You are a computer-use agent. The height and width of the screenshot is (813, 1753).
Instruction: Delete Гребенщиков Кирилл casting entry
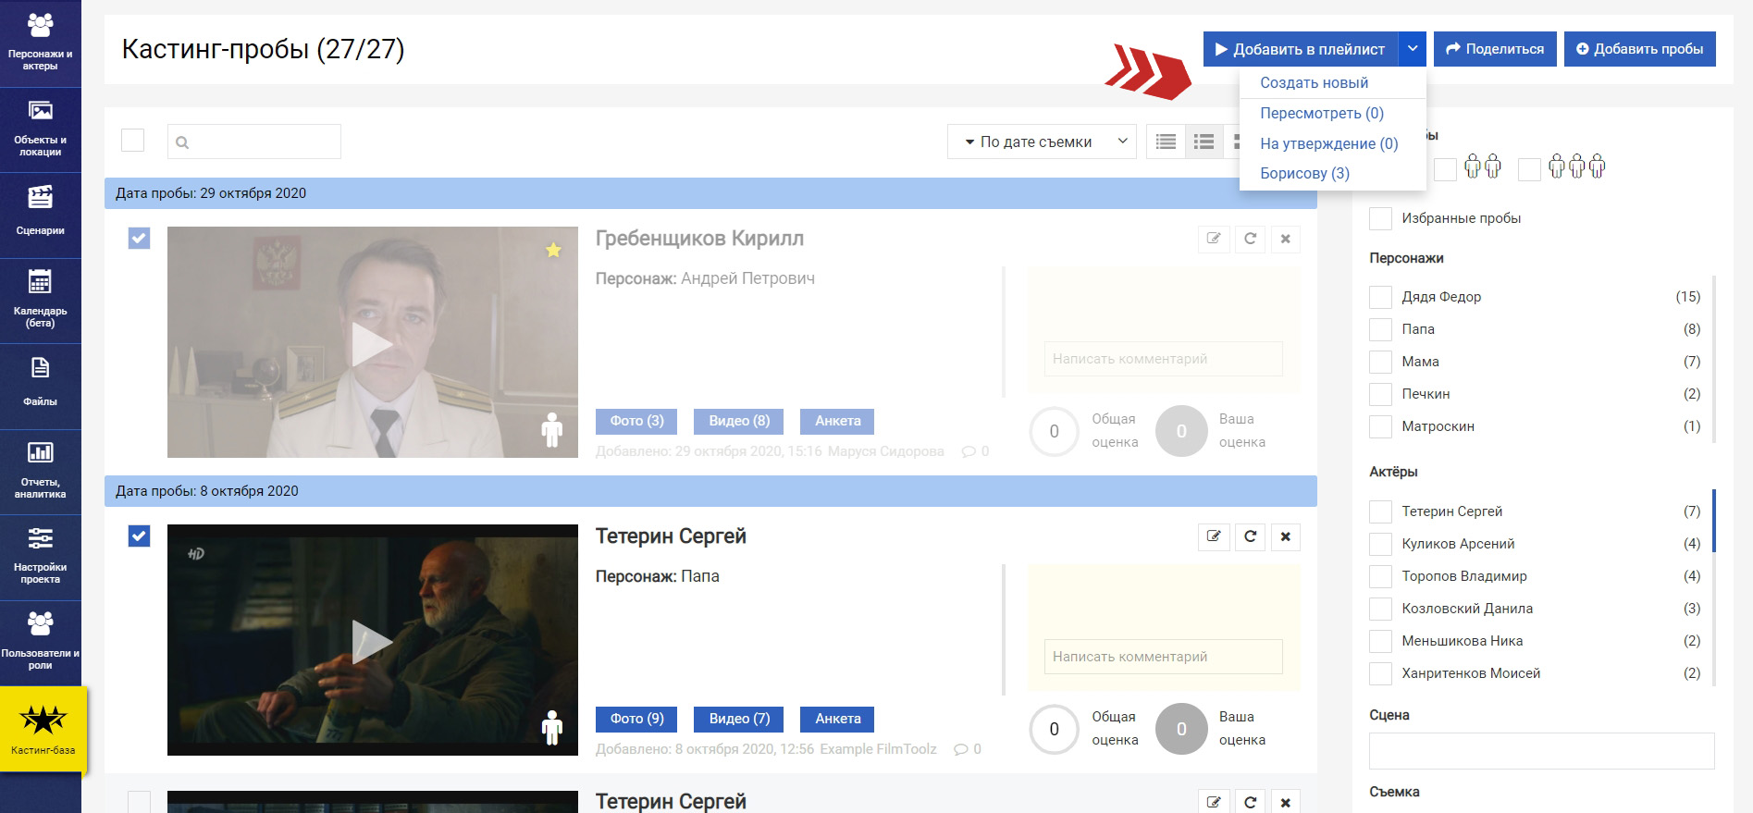[x=1285, y=239]
